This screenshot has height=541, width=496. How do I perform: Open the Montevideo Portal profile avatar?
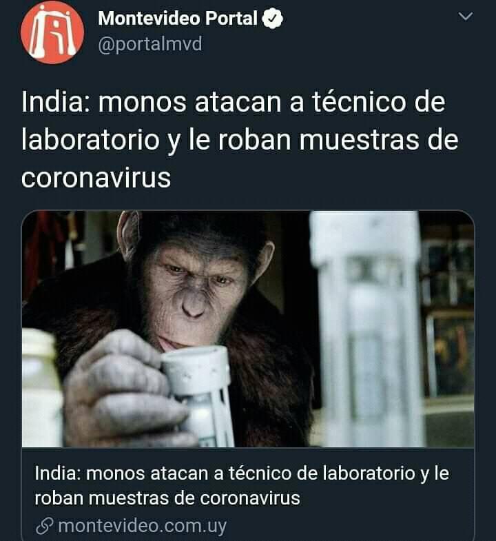coord(52,32)
